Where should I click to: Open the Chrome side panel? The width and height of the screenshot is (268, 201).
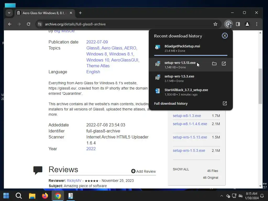238,24
